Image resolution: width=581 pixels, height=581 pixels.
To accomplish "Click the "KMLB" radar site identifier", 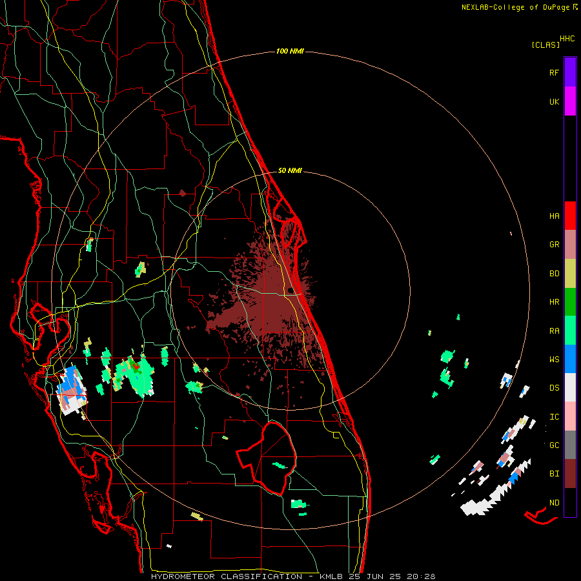I will (332, 576).
